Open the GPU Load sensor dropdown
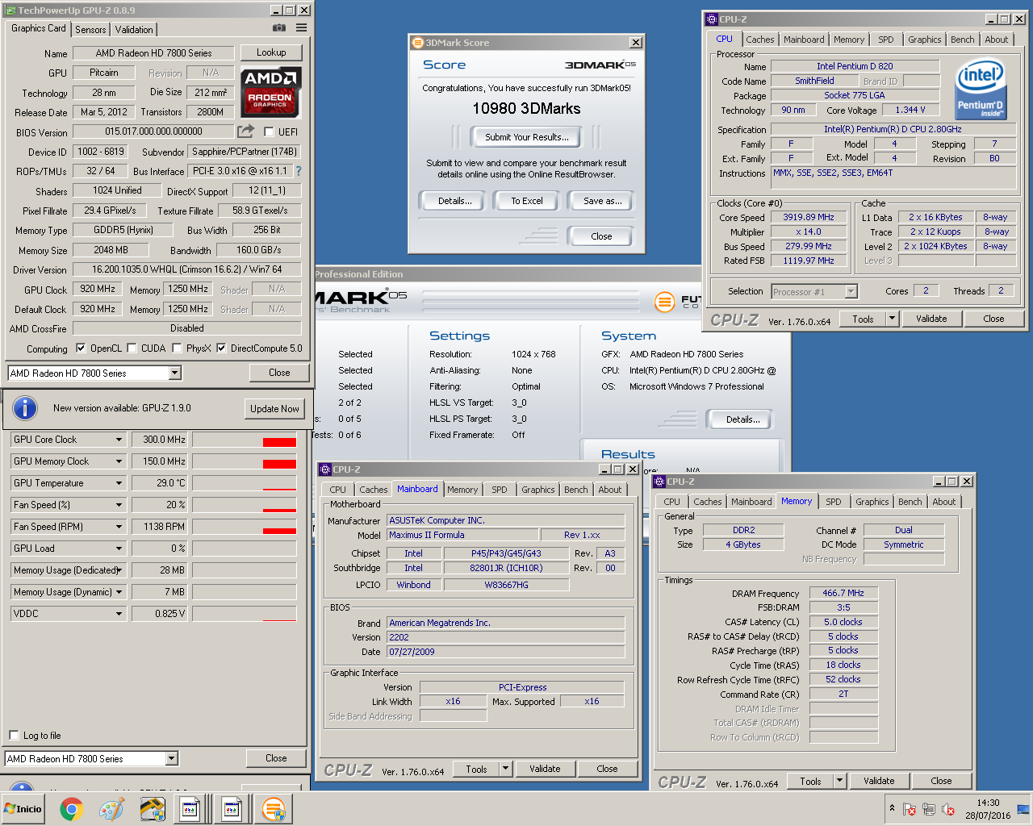 coord(119,549)
